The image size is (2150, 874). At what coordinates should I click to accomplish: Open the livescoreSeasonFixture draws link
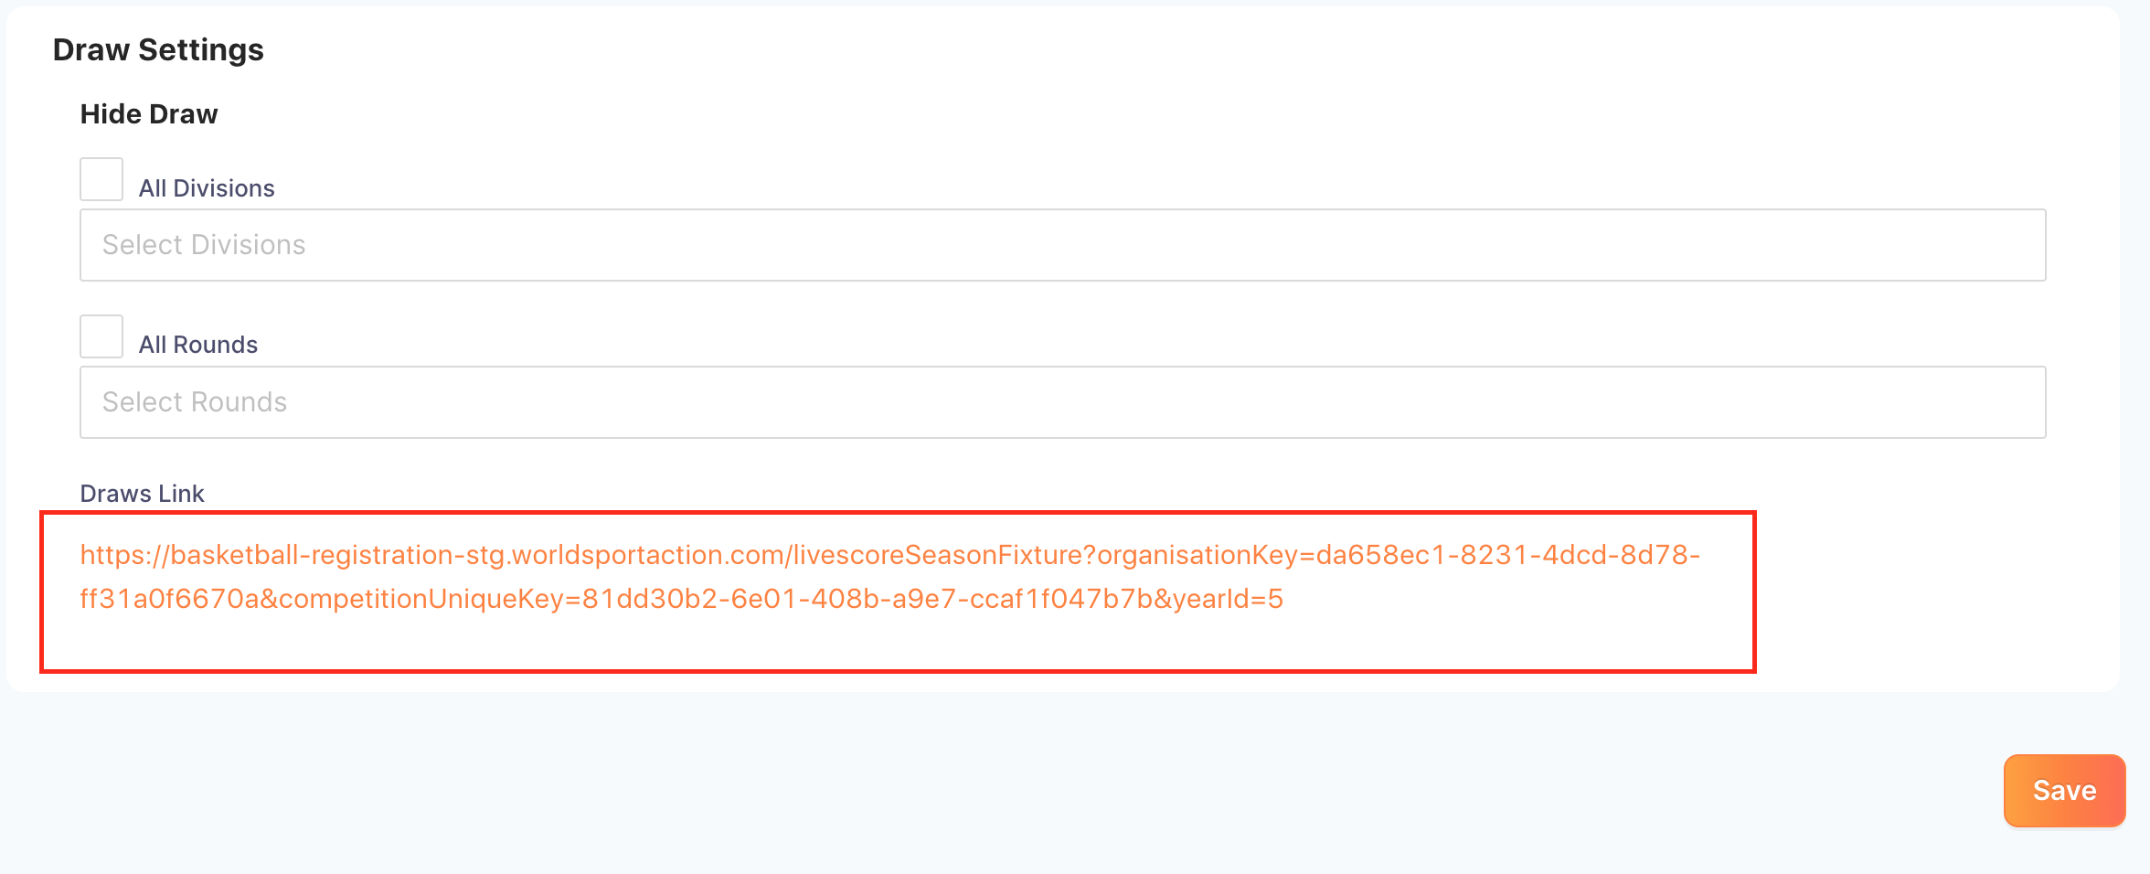[x=890, y=577]
